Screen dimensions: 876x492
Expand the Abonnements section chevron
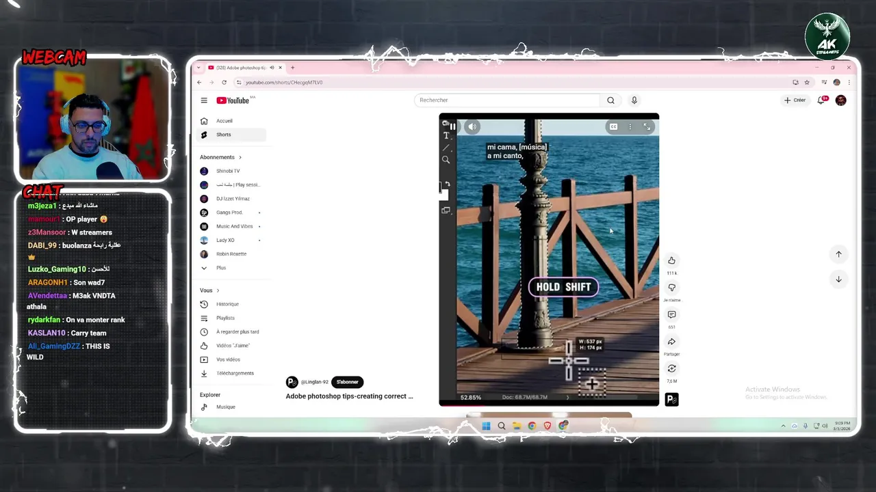pos(240,157)
